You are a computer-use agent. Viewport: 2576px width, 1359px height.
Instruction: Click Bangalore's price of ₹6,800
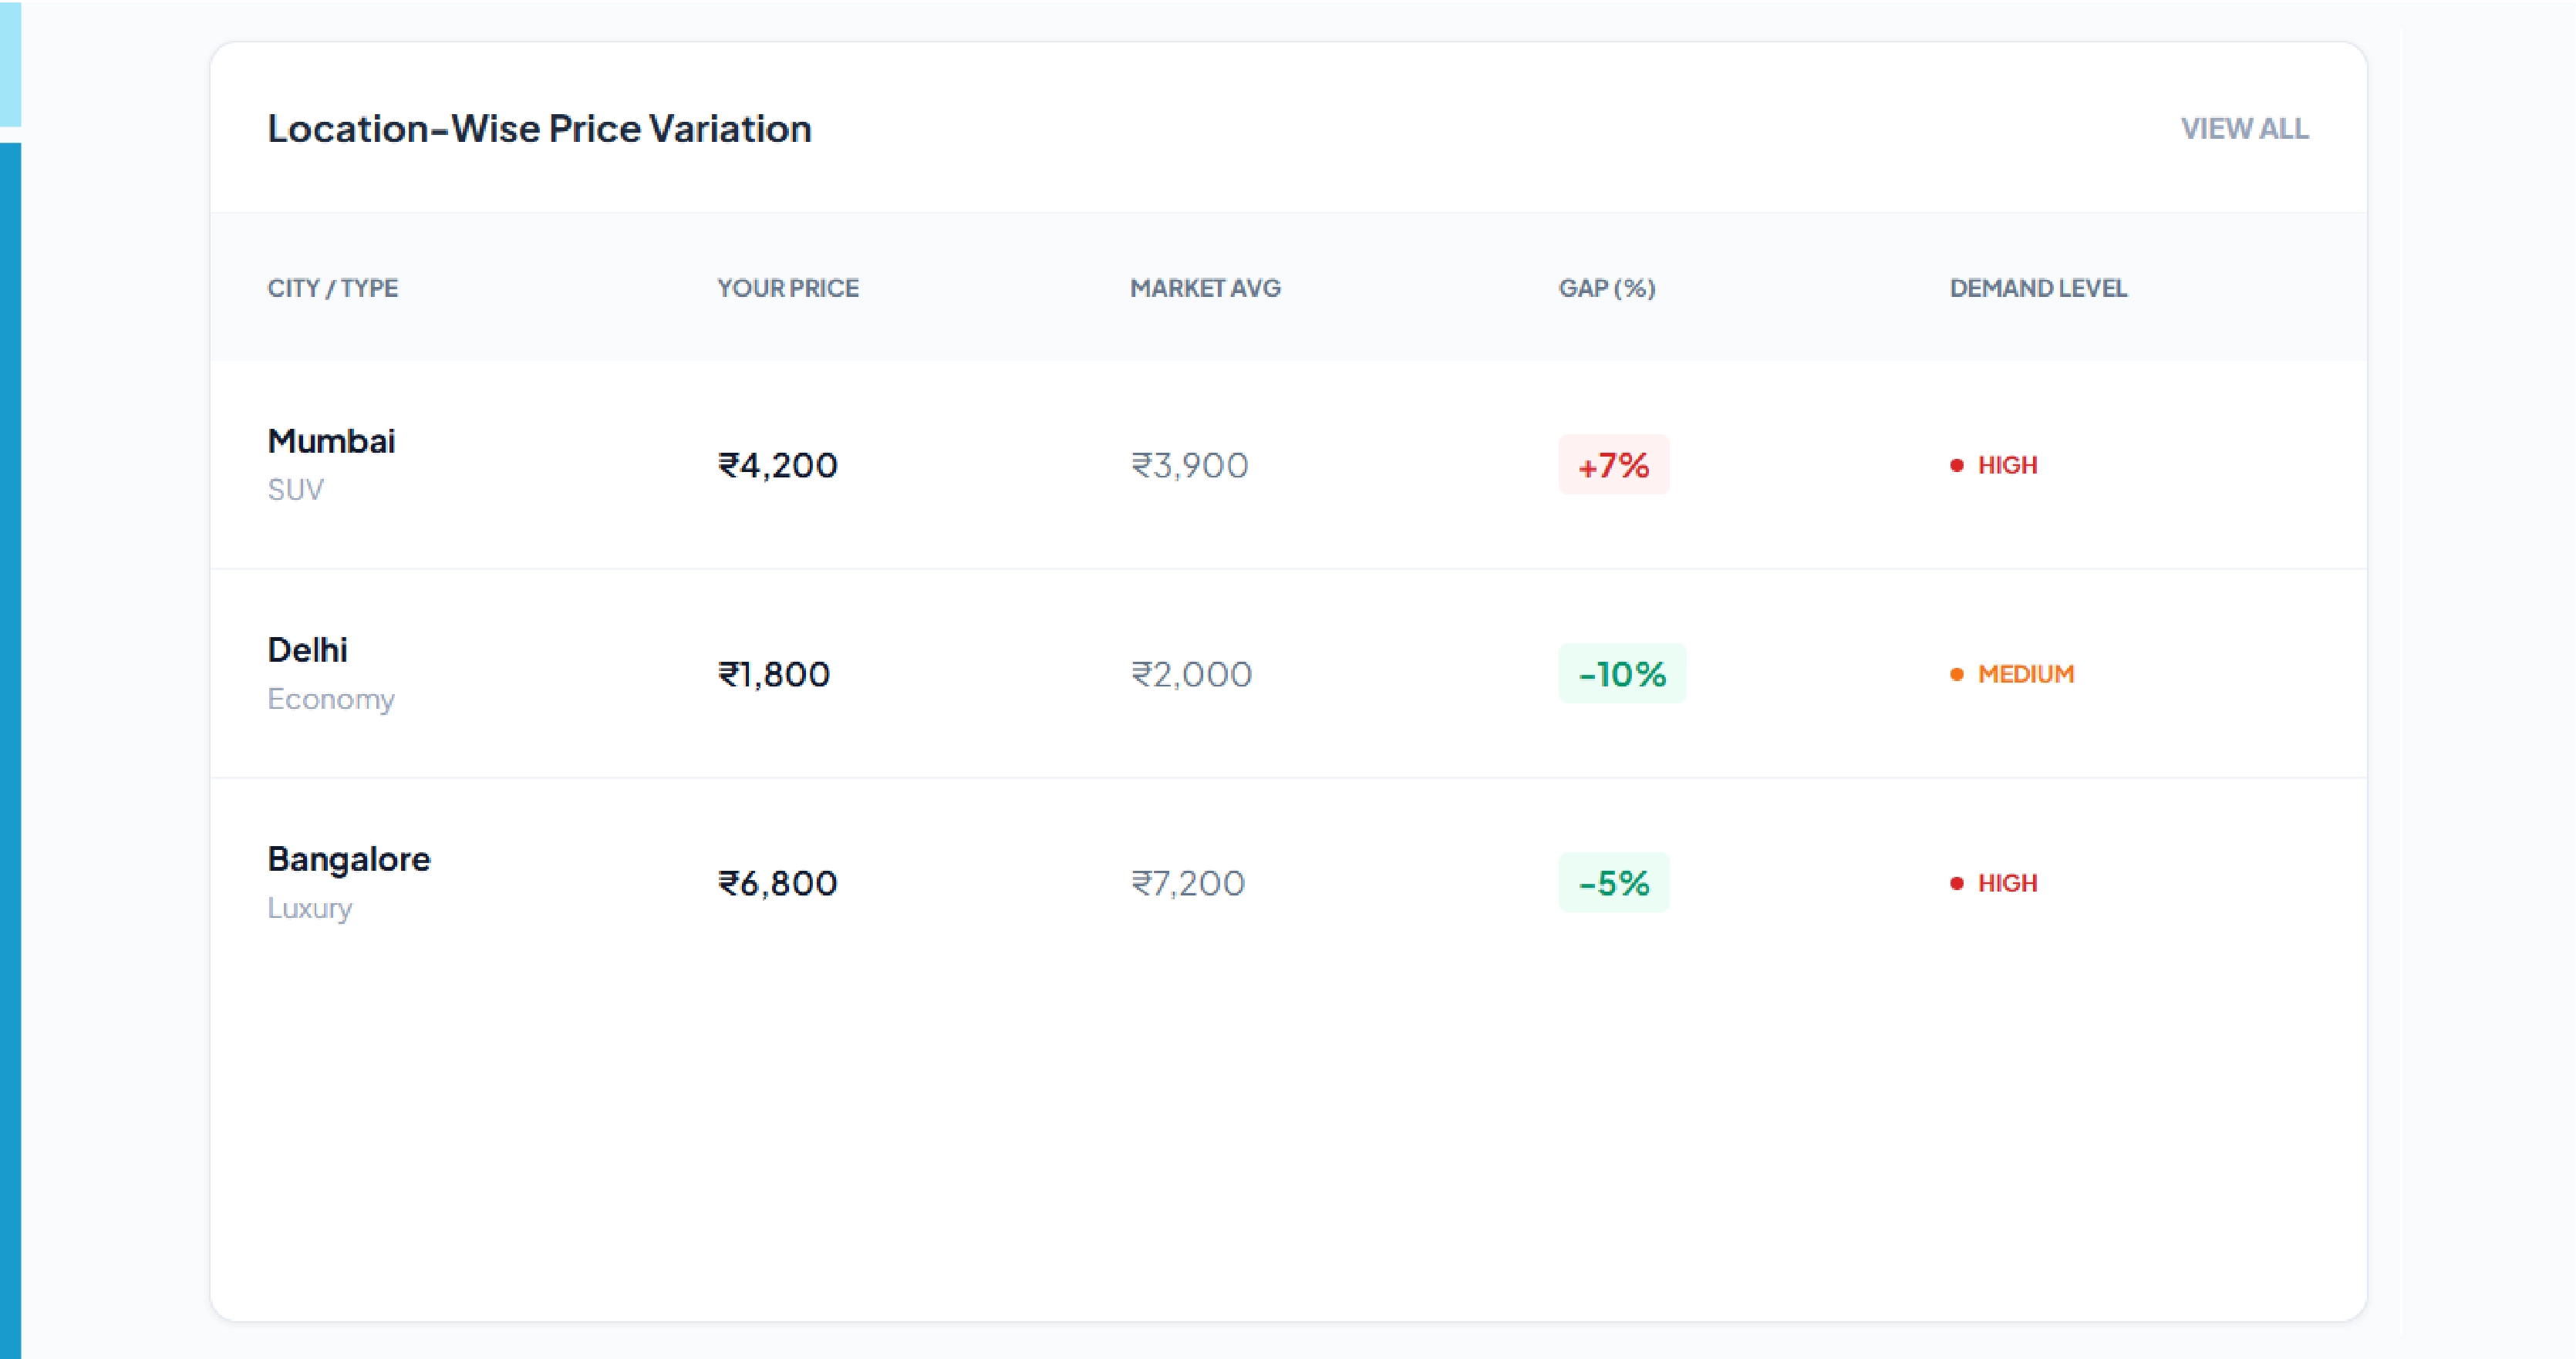tap(777, 883)
